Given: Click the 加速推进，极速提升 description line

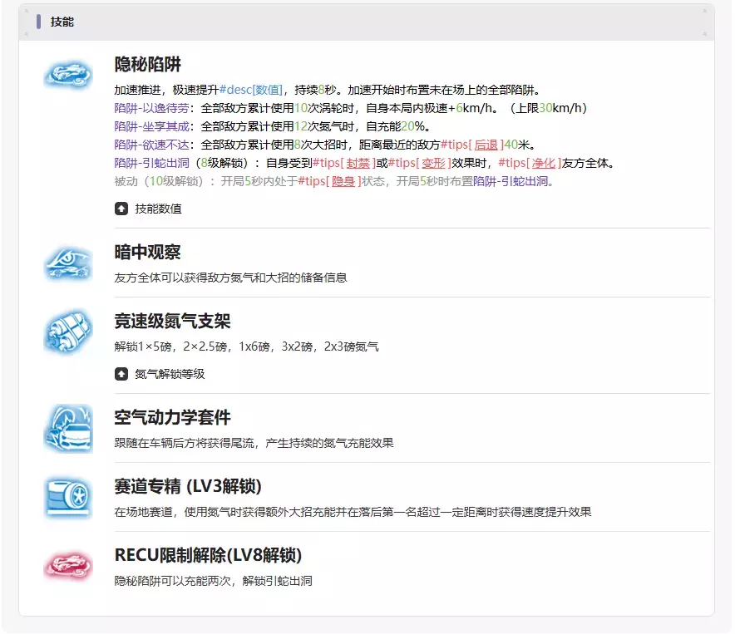Looking at the screenshot, I should [328, 90].
